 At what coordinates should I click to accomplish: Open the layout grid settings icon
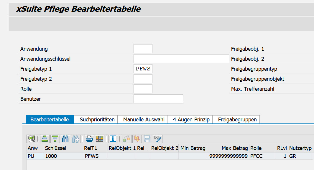point(99,138)
